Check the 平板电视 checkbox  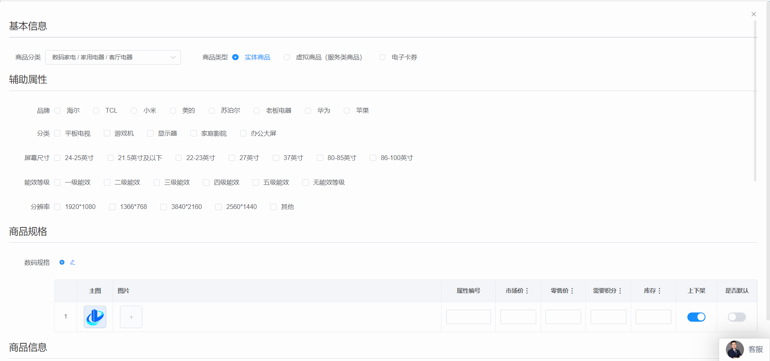click(57, 133)
